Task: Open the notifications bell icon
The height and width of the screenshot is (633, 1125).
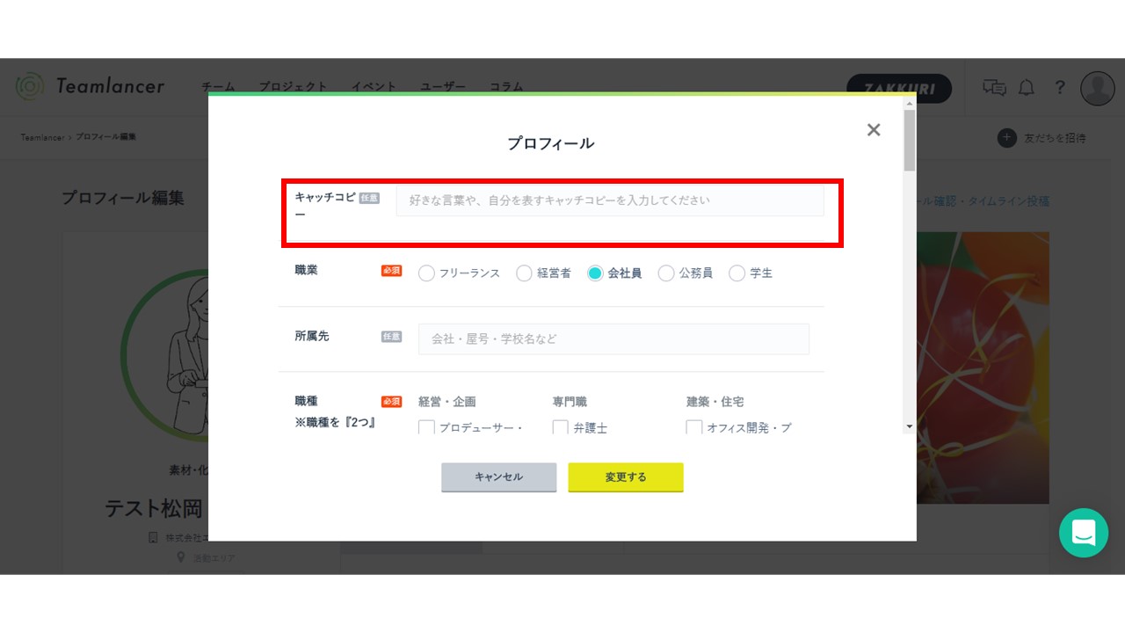Action: click(1026, 87)
